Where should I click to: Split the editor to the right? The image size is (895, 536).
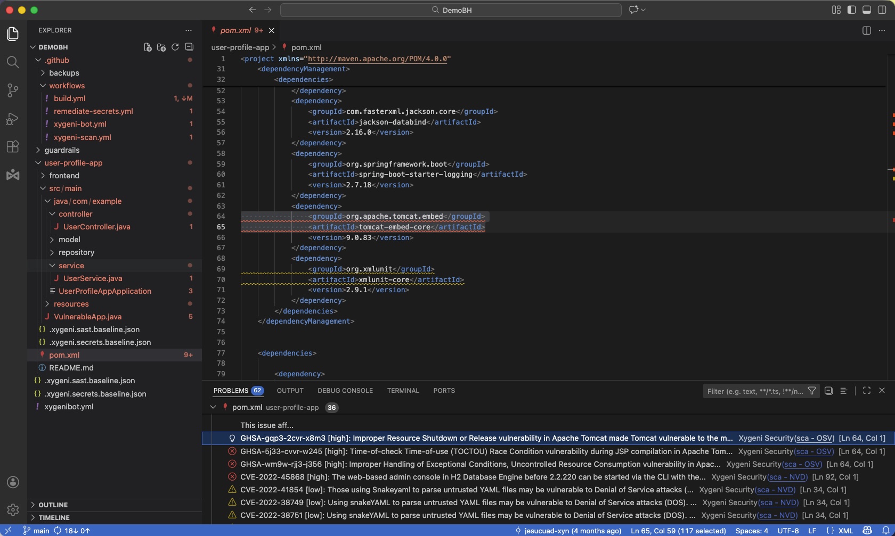[x=867, y=30]
